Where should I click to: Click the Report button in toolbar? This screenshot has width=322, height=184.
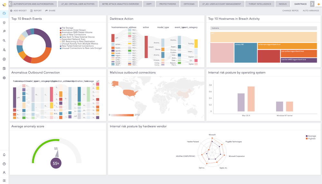pos(36,11)
